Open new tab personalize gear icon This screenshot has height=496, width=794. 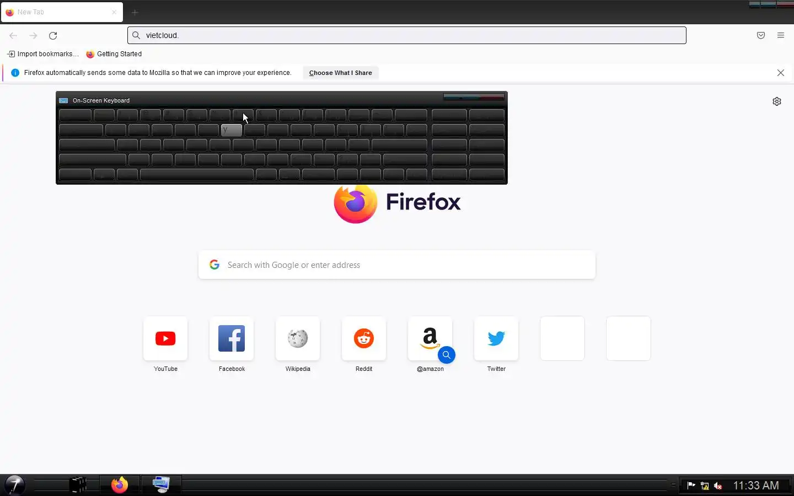(x=777, y=101)
